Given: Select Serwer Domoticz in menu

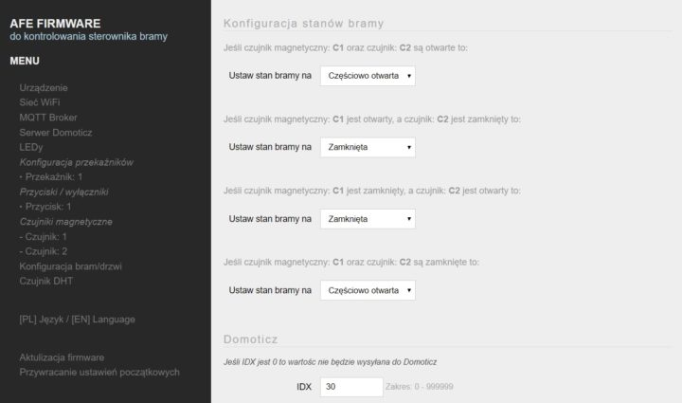Looking at the screenshot, I should tap(56, 133).
